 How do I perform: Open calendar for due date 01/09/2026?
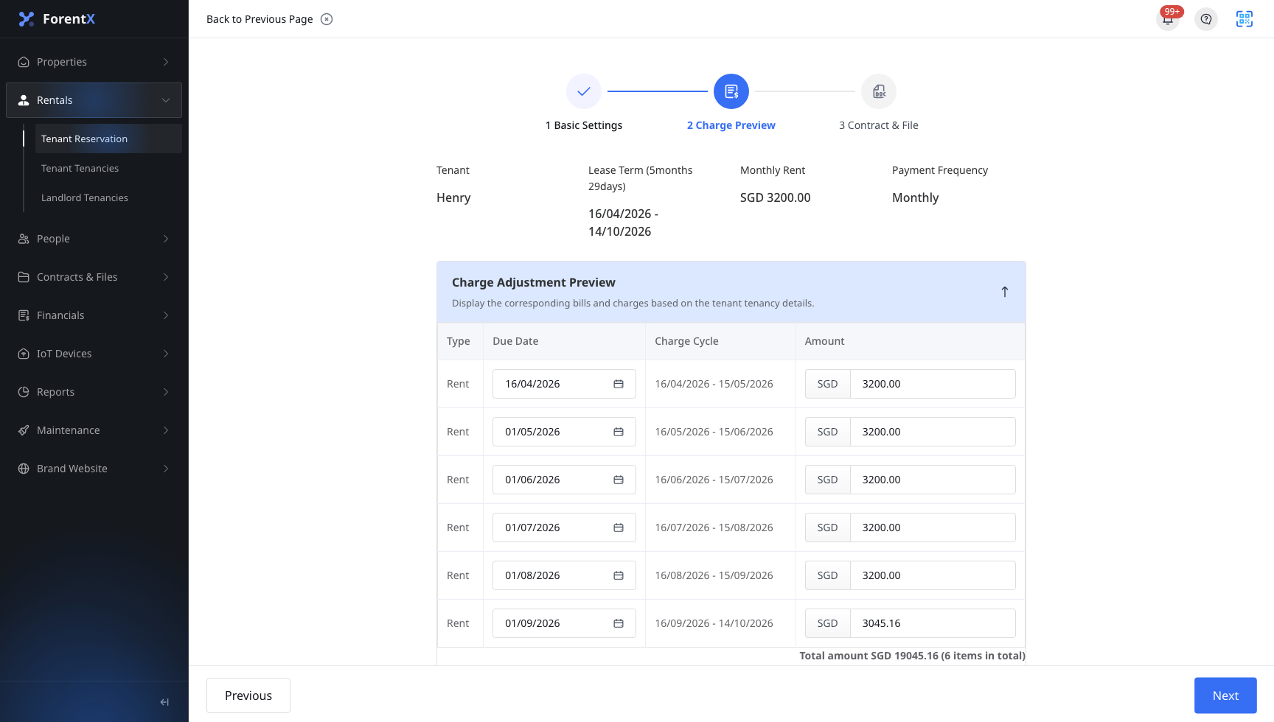tap(619, 623)
